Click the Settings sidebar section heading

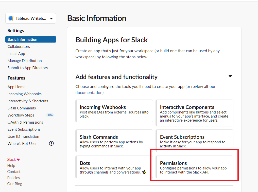pyautogui.click(x=16, y=31)
